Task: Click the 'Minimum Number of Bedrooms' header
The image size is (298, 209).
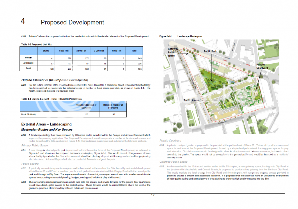Action: [113, 106]
